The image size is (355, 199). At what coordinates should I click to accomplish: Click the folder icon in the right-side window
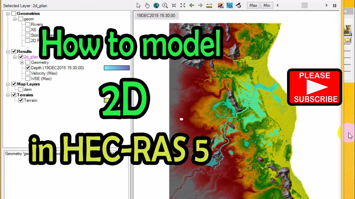point(347,40)
